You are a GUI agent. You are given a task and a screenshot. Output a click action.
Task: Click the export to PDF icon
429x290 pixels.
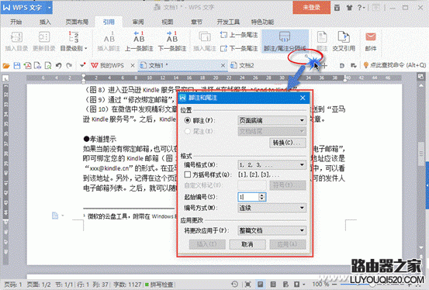pyautogui.click(x=27, y=66)
